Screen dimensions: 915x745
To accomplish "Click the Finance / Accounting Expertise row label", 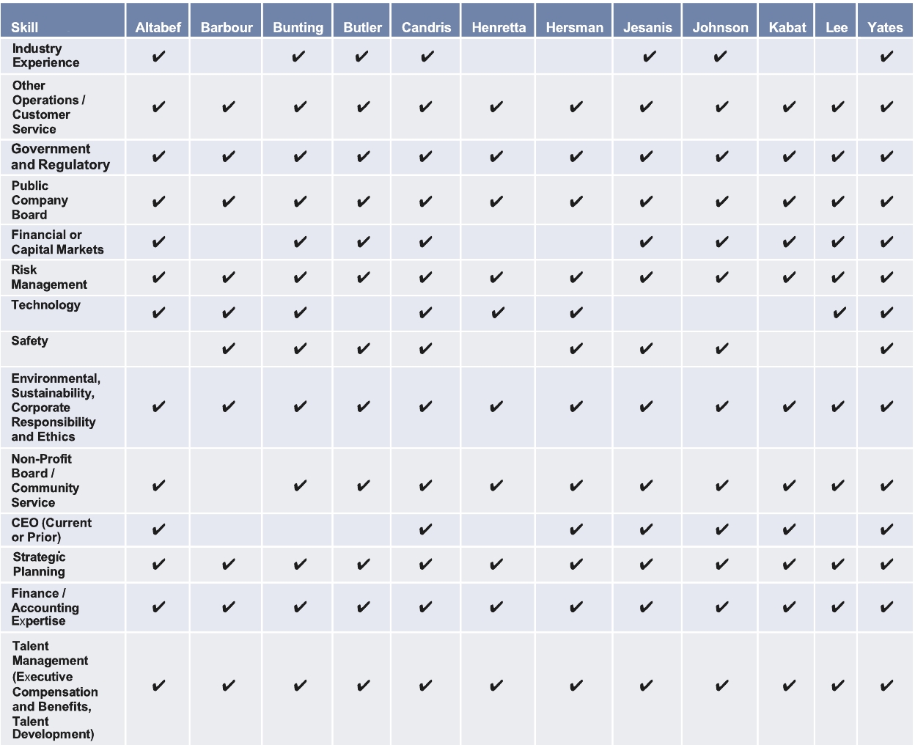I will point(45,607).
